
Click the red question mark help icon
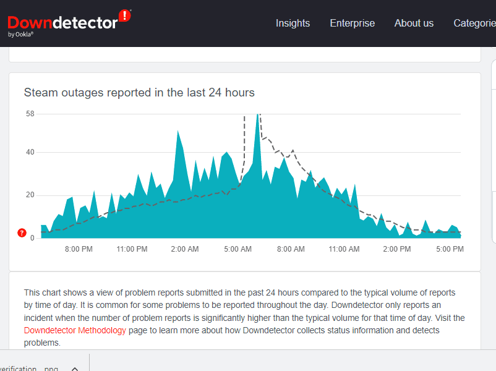22,233
